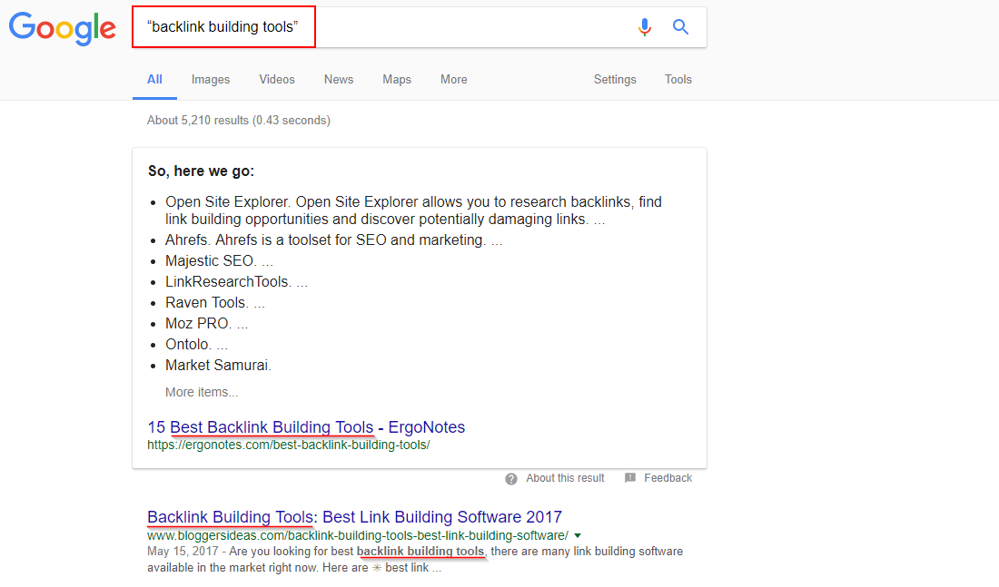Click the blue search magnifier icon
Image resolution: width=999 pixels, height=587 pixels.
pos(680,26)
